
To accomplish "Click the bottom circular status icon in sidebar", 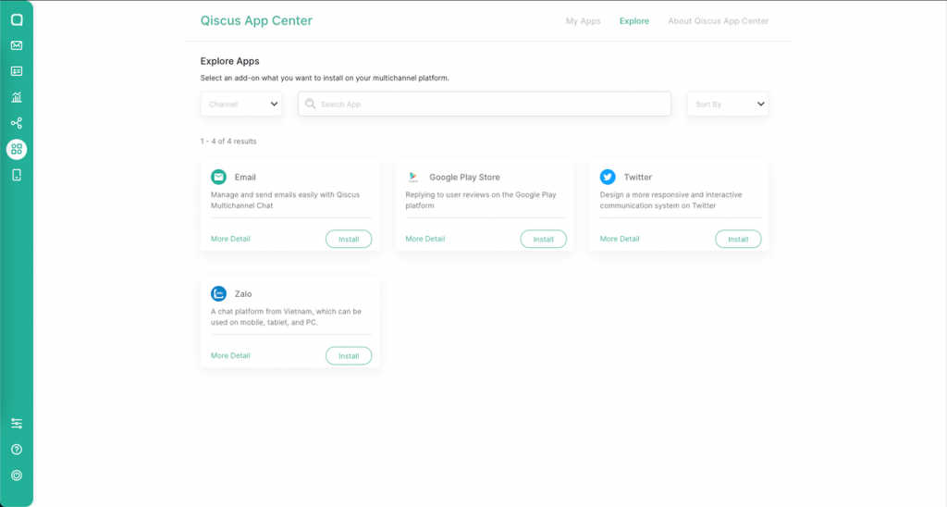I will click(x=17, y=476).
